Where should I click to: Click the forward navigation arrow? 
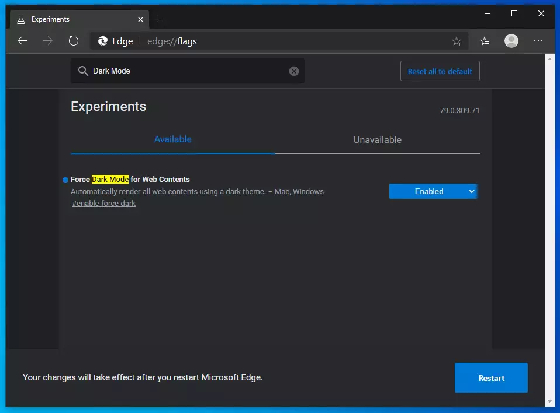pyautogui.click(x=47, y=41)
